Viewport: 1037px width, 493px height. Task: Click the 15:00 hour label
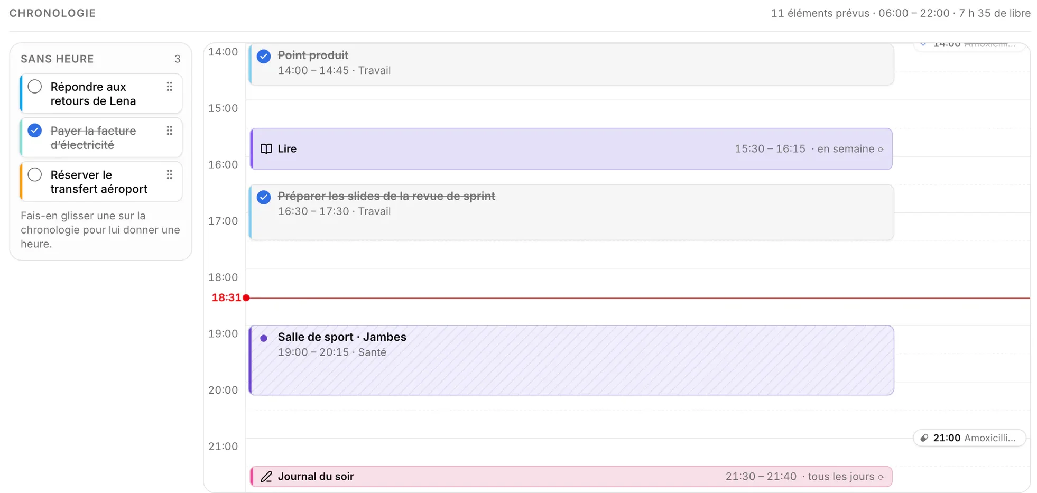(223, 108)
